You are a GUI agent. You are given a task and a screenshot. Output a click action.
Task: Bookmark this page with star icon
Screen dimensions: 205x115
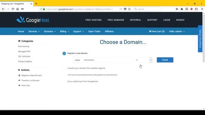click(129, 9)
